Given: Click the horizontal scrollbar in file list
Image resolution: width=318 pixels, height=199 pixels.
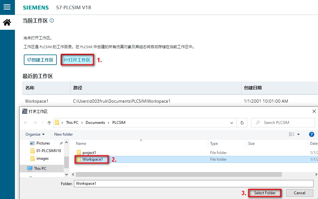Looking at the screenshot, I should tap(179, 175).
